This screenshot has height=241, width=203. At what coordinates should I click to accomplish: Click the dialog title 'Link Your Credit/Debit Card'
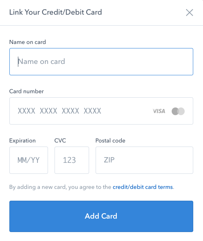click(55, 12)
